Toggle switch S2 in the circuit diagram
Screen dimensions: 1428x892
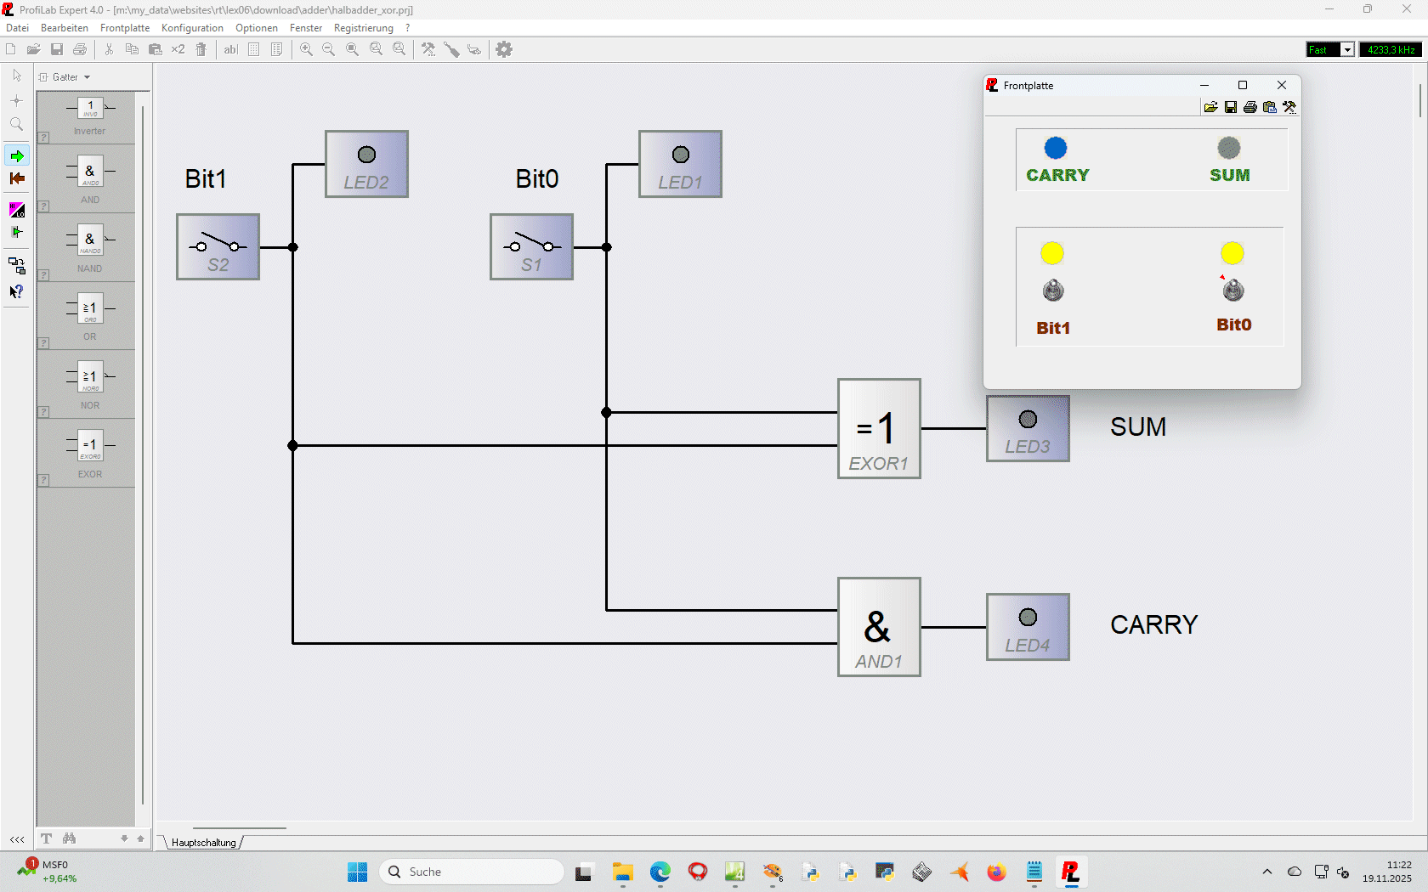(x=218, y=246)
